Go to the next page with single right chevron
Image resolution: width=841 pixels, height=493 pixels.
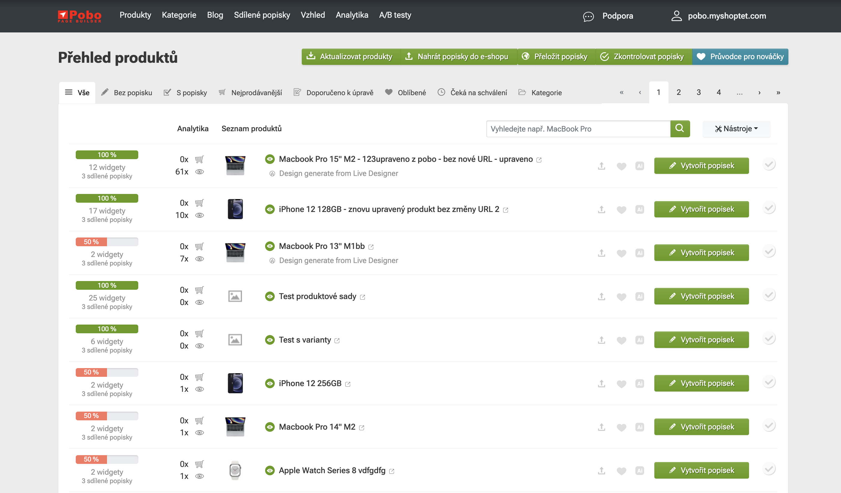pyautogui.click(x=759, y=93)
